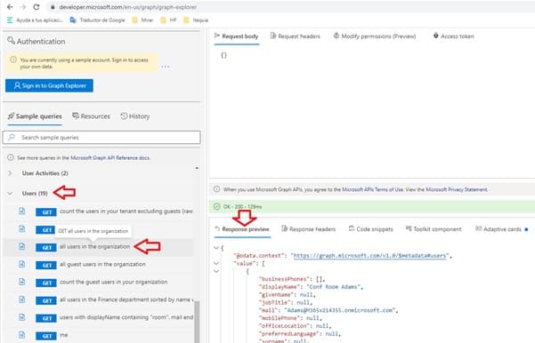535x343 pixels.
Task: Open docs icon for all users query
Action: point(22,246)
